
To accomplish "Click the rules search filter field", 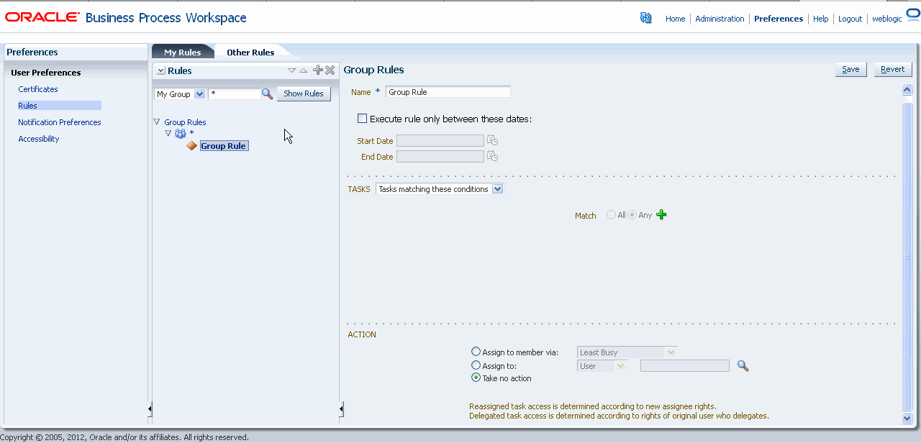I will click(235, 94).
